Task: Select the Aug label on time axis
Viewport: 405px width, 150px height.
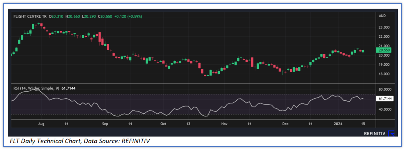Action: tap(41, 124)
